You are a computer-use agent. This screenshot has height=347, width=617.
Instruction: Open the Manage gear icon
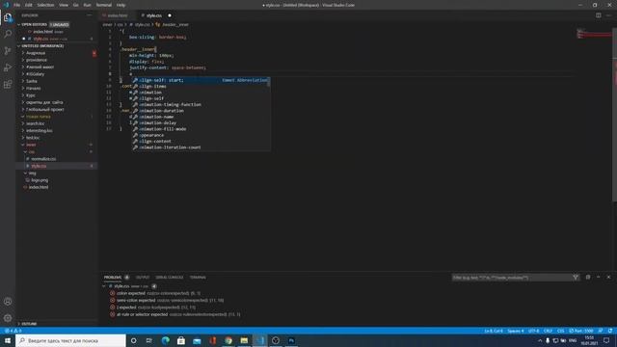point(8,318)
